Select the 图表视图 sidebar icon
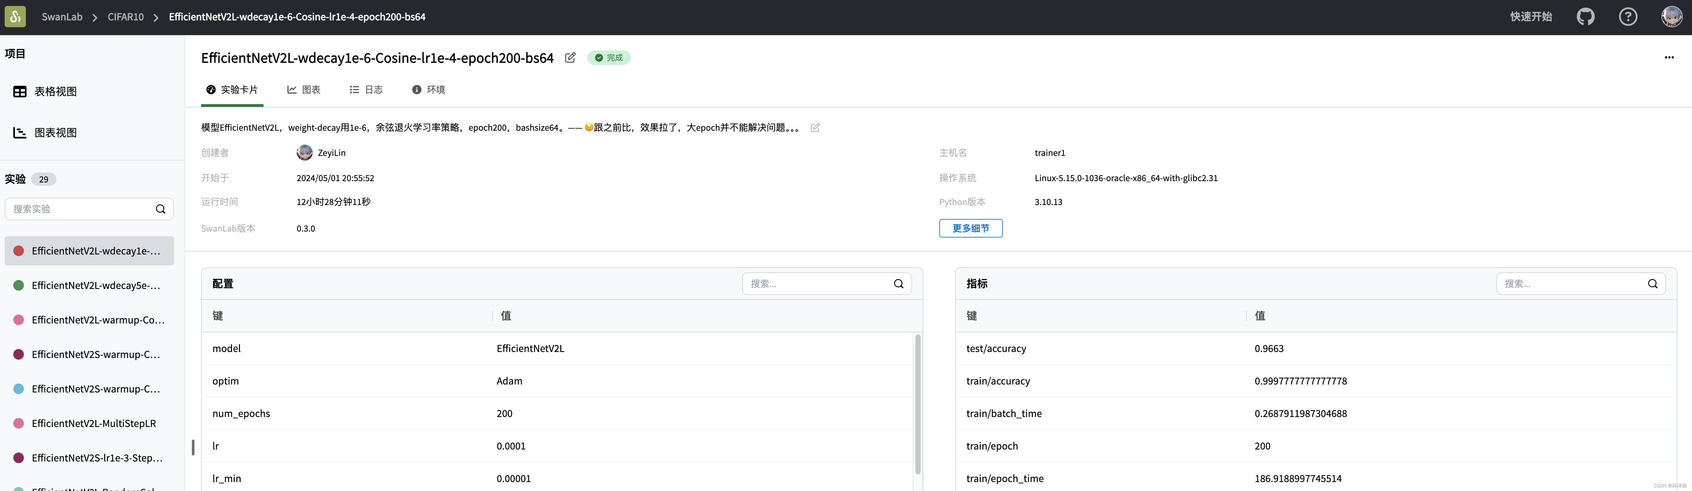 coord(20,133)
